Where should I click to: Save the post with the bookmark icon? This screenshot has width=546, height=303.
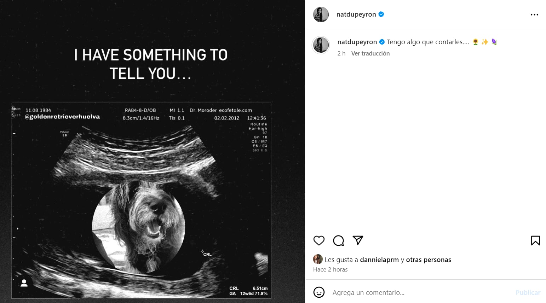click(x=535, y=240)
